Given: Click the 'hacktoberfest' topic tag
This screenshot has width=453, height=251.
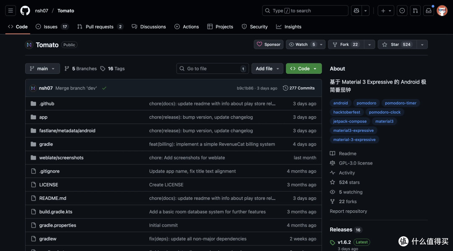Looking at the screenshot, I should (x=347, y=112).
